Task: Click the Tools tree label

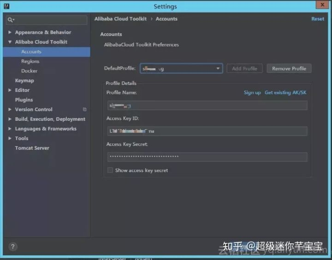Action: click(x=22, y=138)
